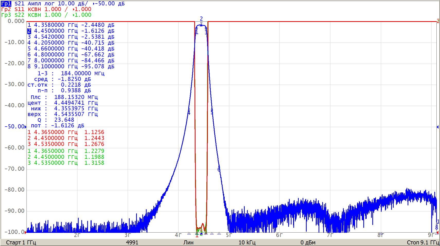Click marker 2 label above the passband peak
The width and height of the screenshot is (440, 246).
click(201, 19)
